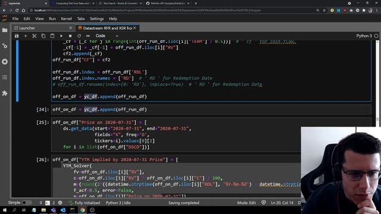
Task: Click the Ln 20, Col 14 cursor position
Action: coord(282,203)
